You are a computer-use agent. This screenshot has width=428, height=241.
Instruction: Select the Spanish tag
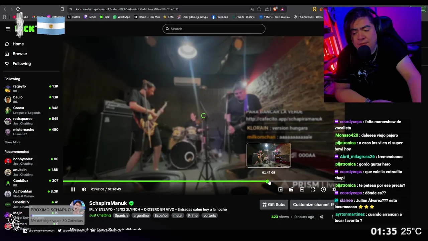[121, 216]
